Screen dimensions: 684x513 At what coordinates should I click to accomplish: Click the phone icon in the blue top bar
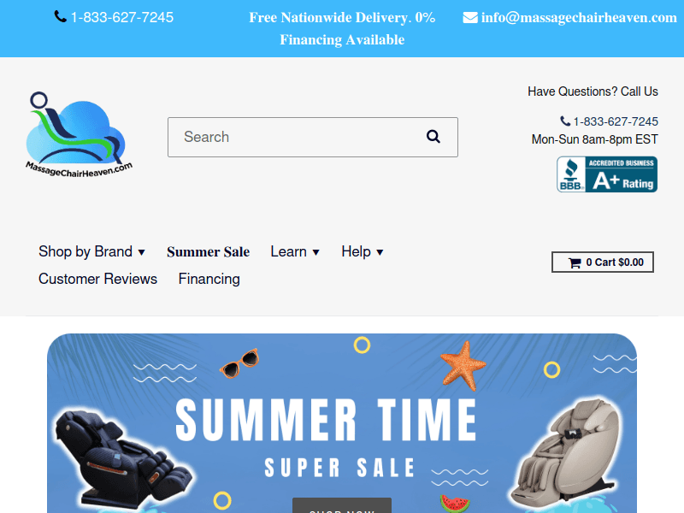coord(60,16)
